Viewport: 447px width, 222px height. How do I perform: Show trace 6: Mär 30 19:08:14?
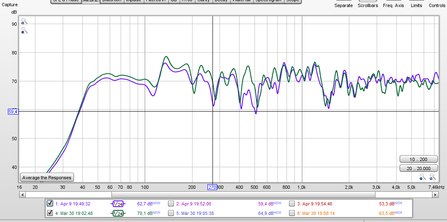point(292,214)
